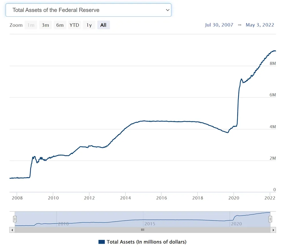
Task: Select the 3m zoom range
Action: click(45, 25)
